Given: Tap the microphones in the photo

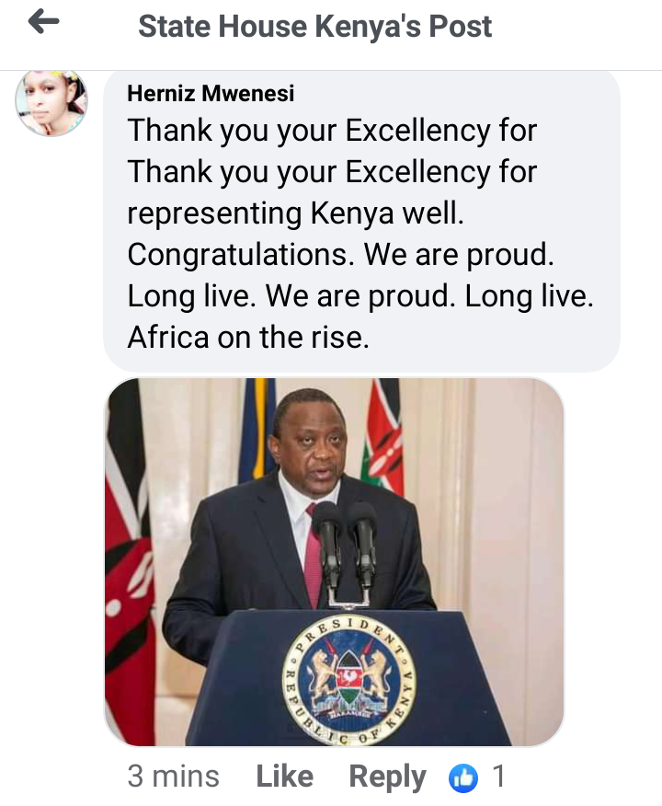Looking at the screenshot, I should (345, 550).
